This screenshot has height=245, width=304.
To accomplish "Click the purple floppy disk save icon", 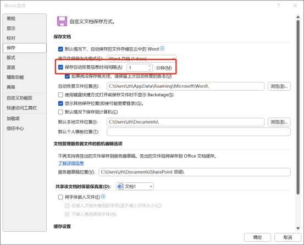I will tap(62, 21).
